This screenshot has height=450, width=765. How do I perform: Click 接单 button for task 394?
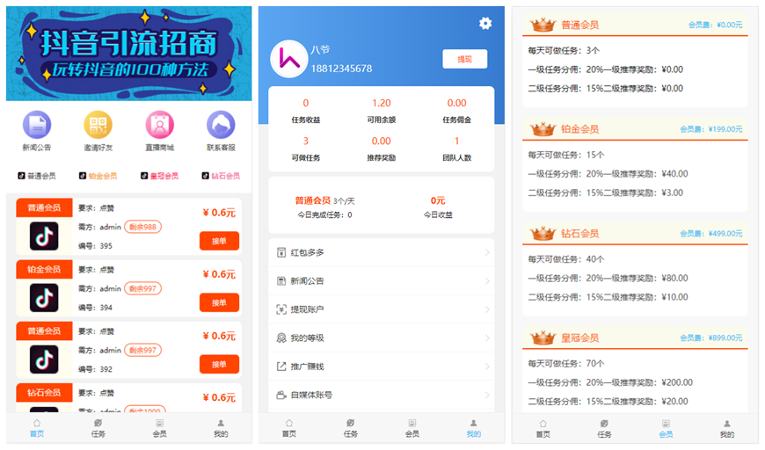point(219,302)
